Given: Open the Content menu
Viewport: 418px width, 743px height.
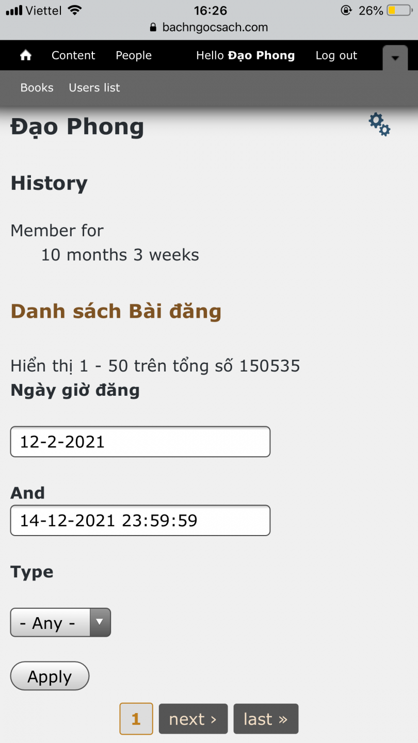Looking at the screenshot, I should click(x=73, y=56).
